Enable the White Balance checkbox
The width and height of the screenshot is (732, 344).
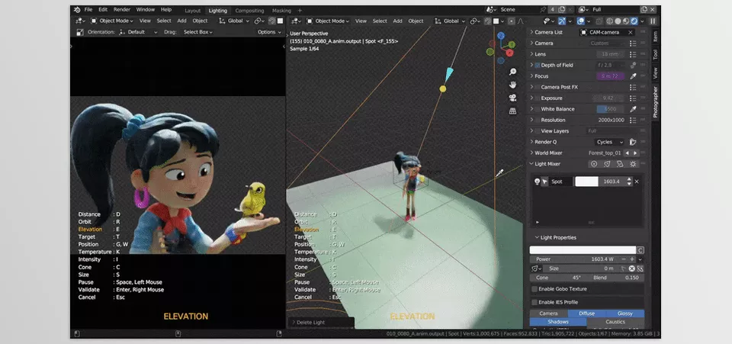[538, 109]
